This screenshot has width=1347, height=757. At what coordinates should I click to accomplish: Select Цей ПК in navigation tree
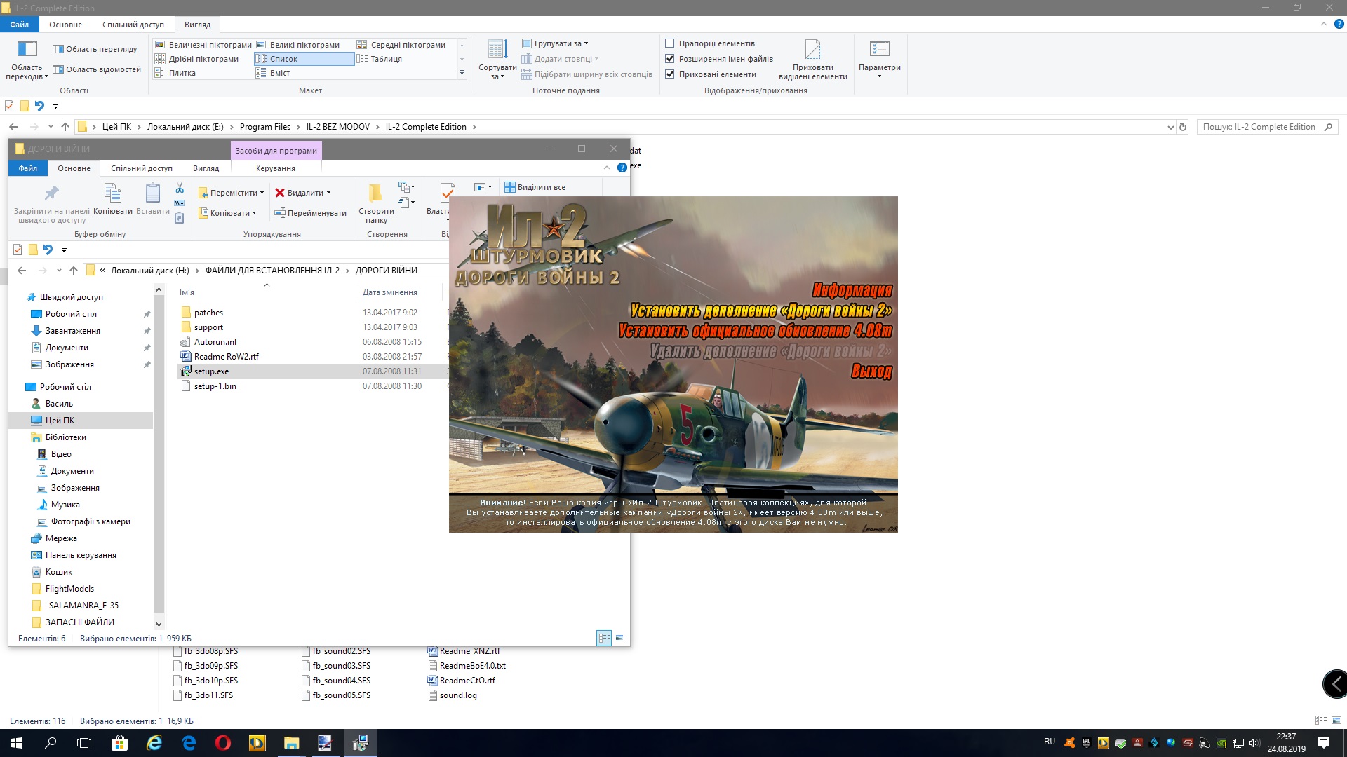pyautogui.click(x=60, y=421)
